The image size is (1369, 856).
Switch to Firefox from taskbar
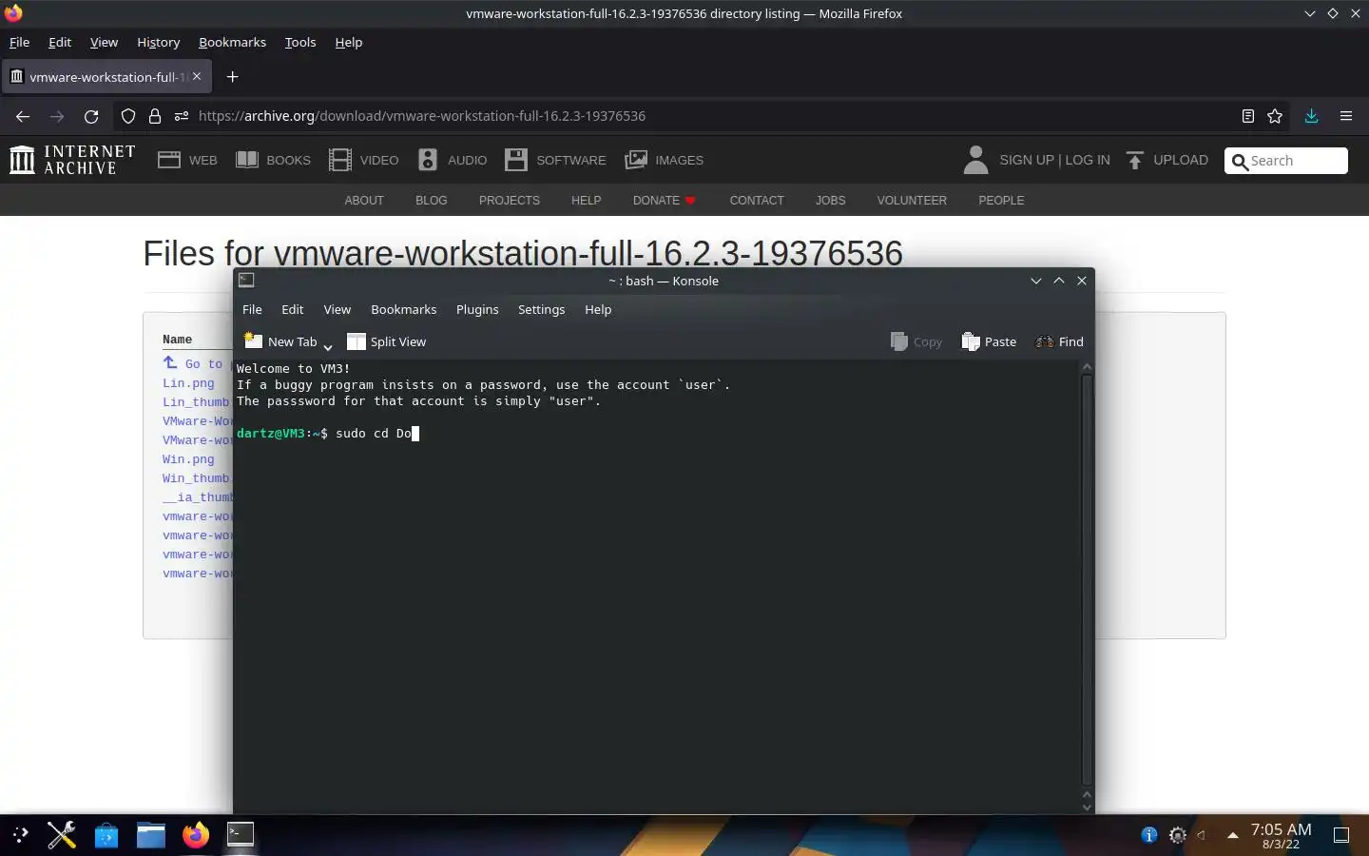tap(196, 835)
